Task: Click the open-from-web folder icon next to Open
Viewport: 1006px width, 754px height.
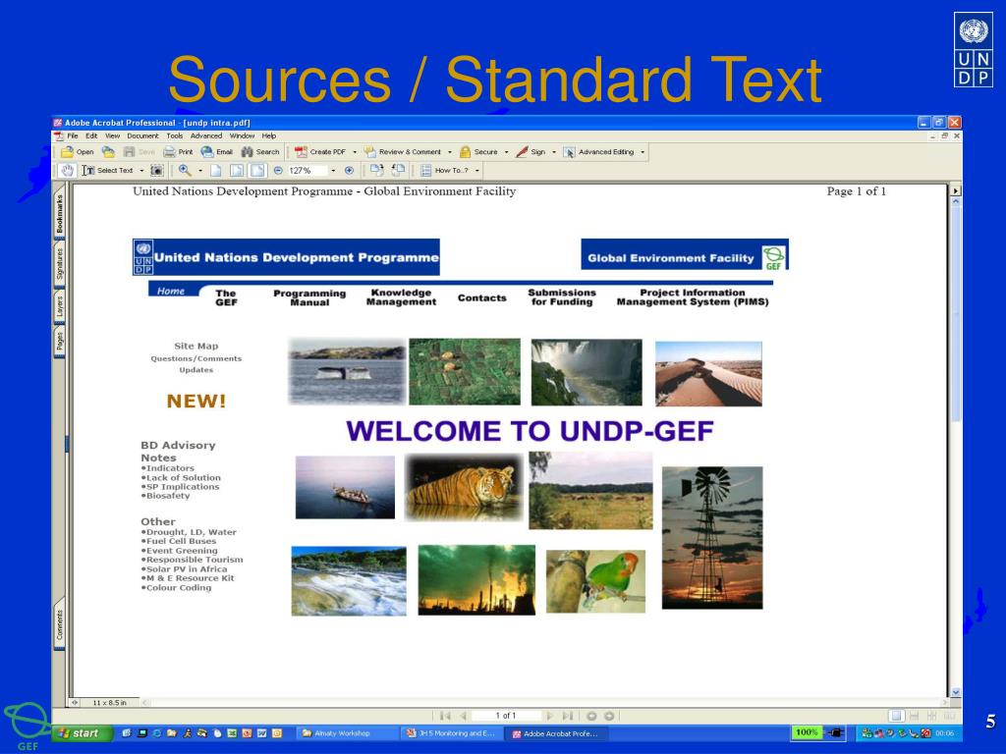Action: coord(108,152)
